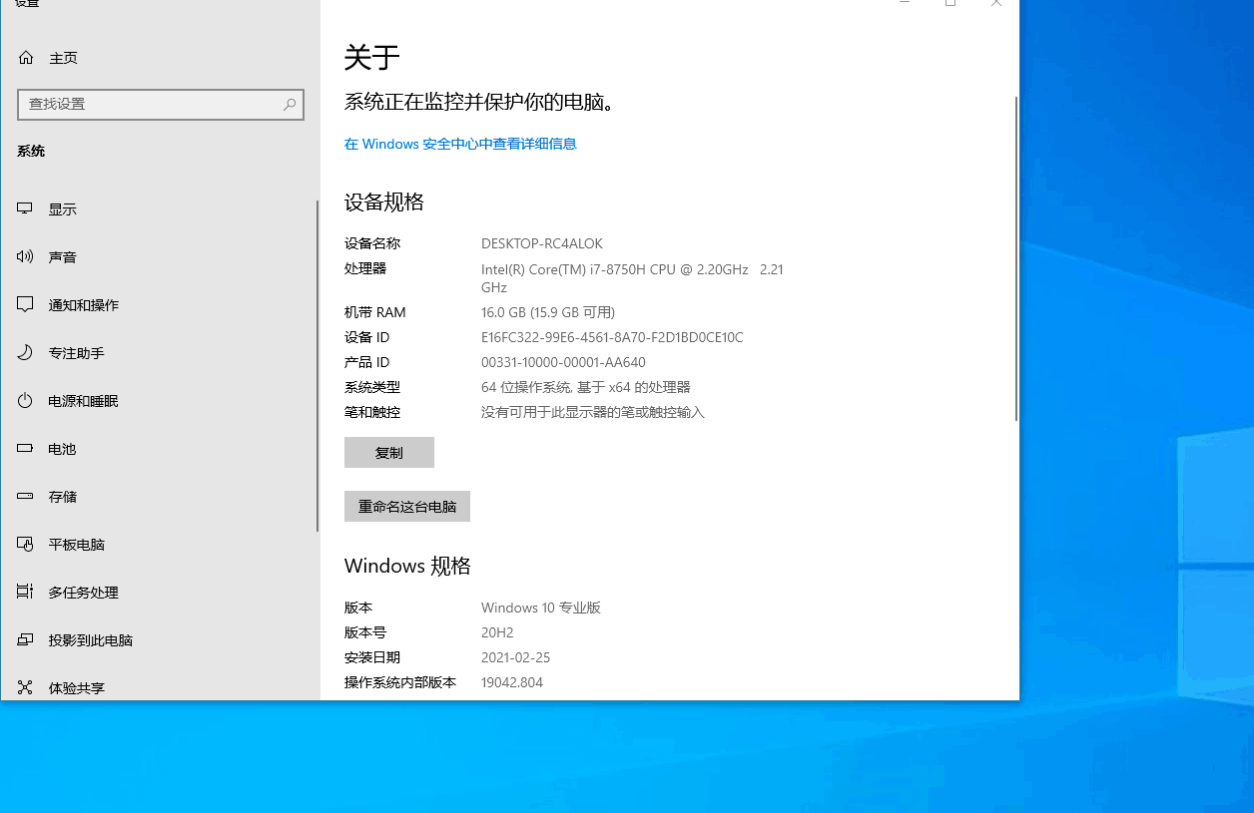Viewport: 1254px width, 813px height.
Task: Click the device name DESKTOP-RC4ALOK
Action: (542, 243)
